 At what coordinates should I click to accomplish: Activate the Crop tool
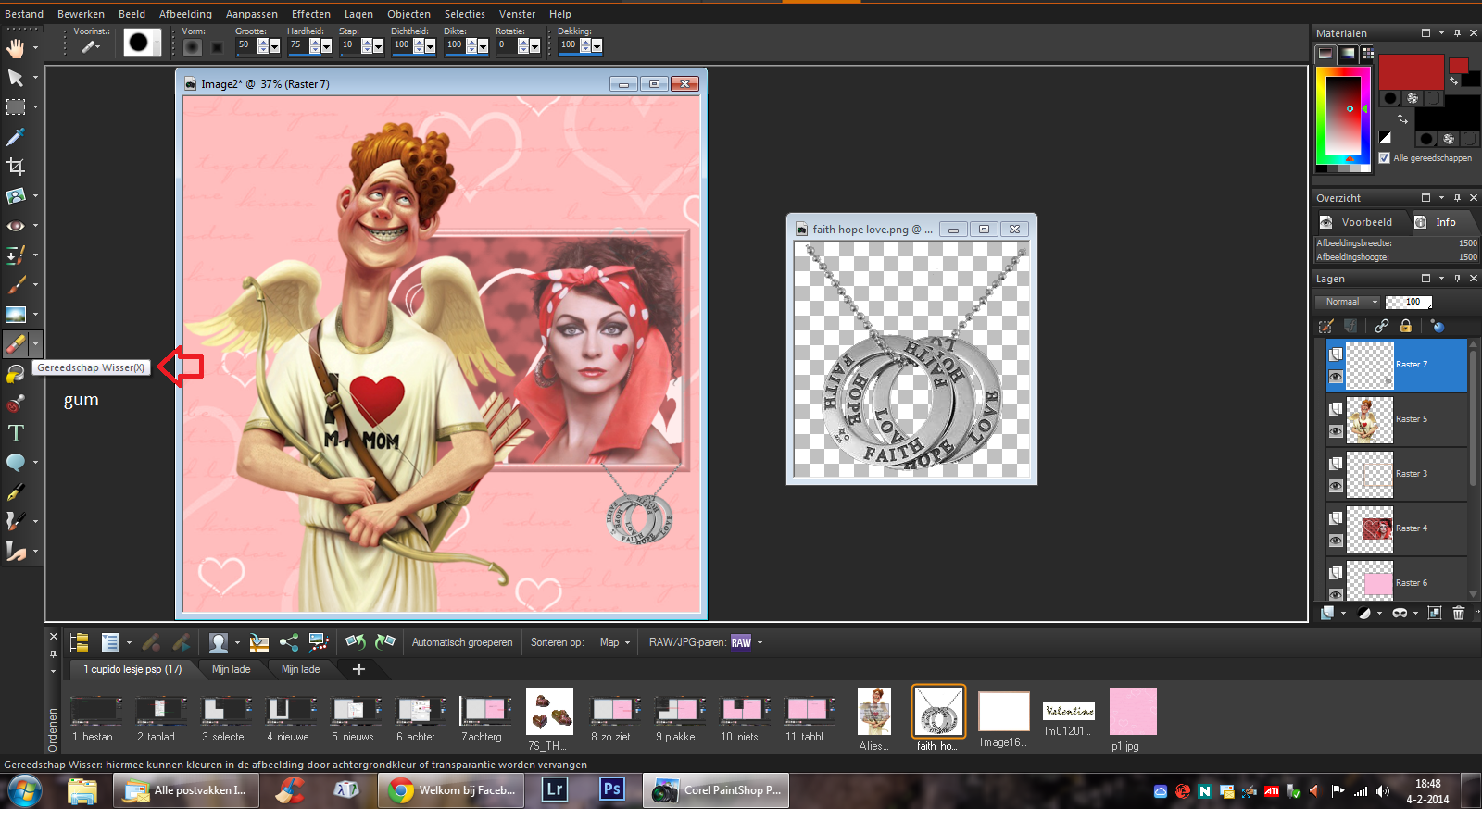(x=16, y=167)
